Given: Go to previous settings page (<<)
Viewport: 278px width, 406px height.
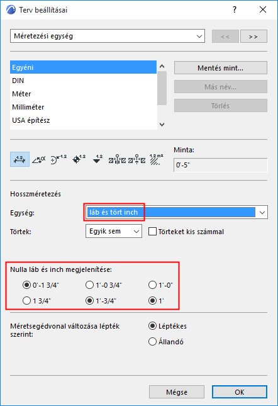Looking at the screenshot, I should [225, 37].
